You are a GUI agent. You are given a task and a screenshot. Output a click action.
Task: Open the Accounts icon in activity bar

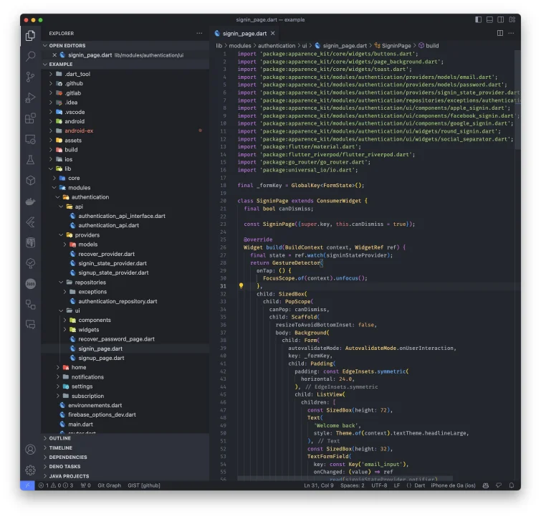pyautogui.click(x=30, y=450)
